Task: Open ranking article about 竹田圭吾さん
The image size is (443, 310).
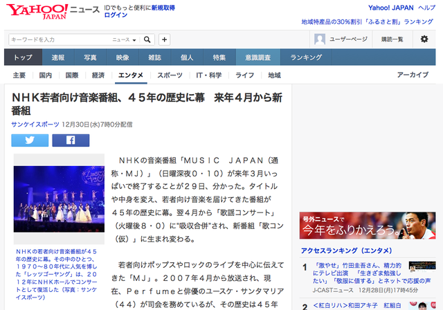Action: click(x=372, y=273)
